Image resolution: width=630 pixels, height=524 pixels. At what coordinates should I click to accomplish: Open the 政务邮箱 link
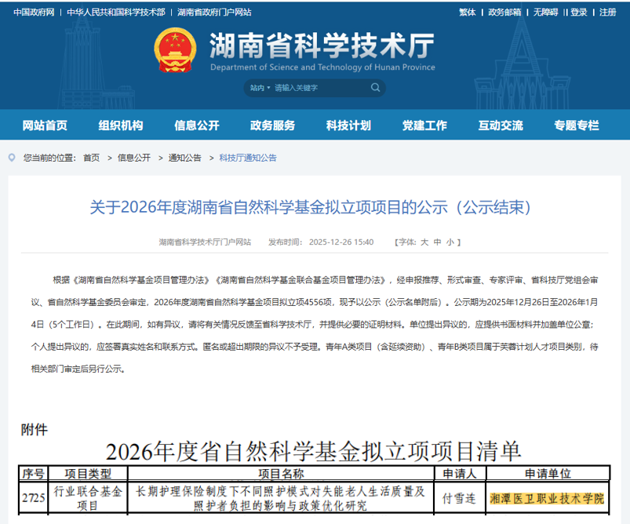(x=504, y=12)
